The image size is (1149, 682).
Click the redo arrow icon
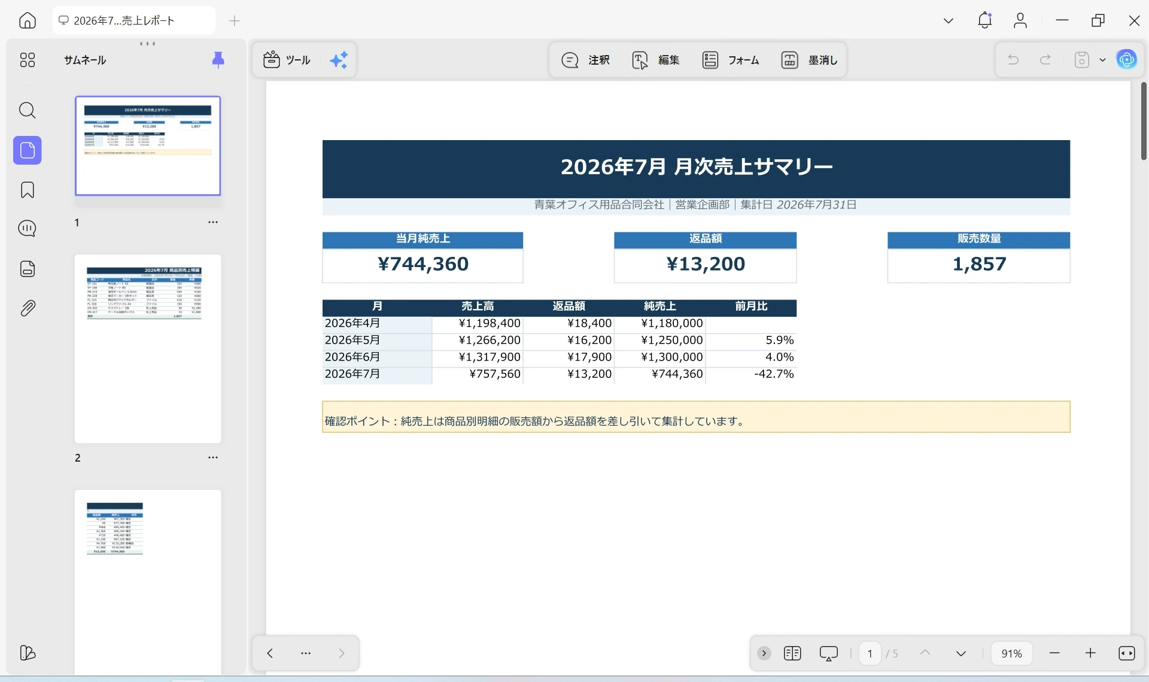(x=1045, y=60)
